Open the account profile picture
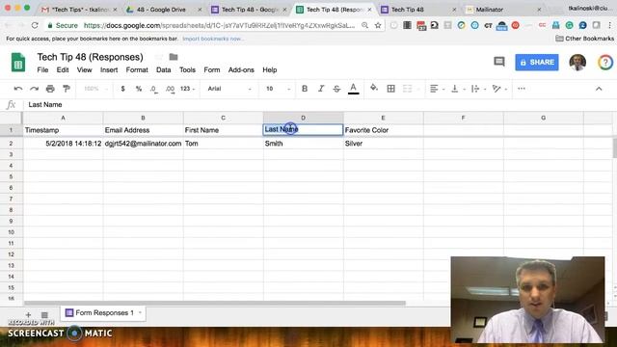Viewport: 617px width, 347px height. (x=577, y=62)
